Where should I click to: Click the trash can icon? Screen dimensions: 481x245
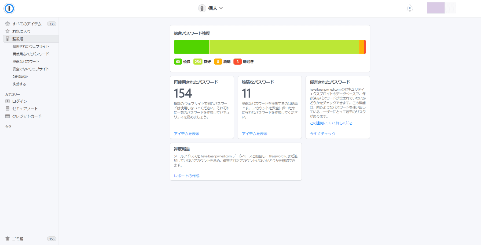8,239
